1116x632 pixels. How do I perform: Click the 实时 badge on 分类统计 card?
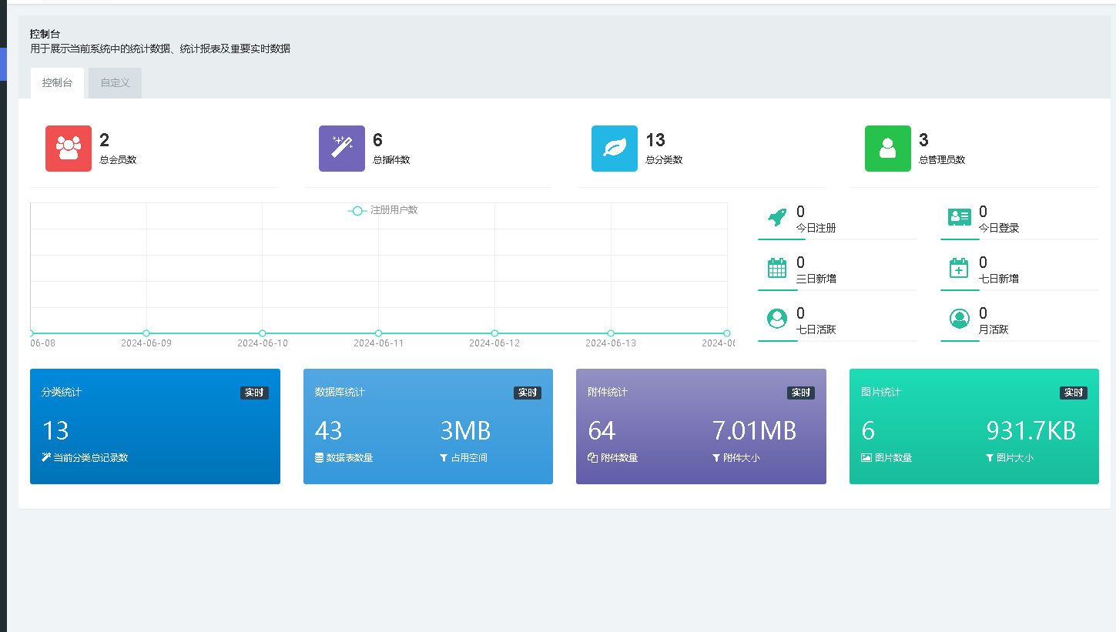tap(254, 393)
